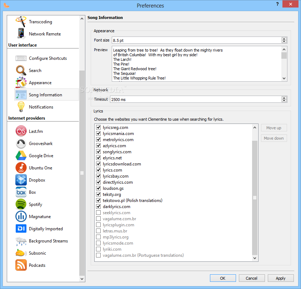The image size is (301, 289).
Task: Uncheck azlyrics.com lyrics provider
Action: click(x=98, y=145)
